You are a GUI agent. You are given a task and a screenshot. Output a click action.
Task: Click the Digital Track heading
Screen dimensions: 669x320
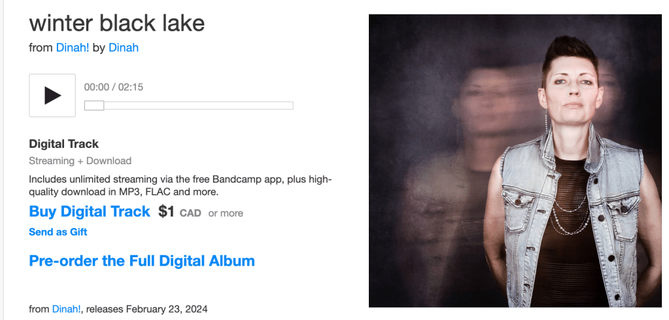pyautogui.click(x=63, y=144)
